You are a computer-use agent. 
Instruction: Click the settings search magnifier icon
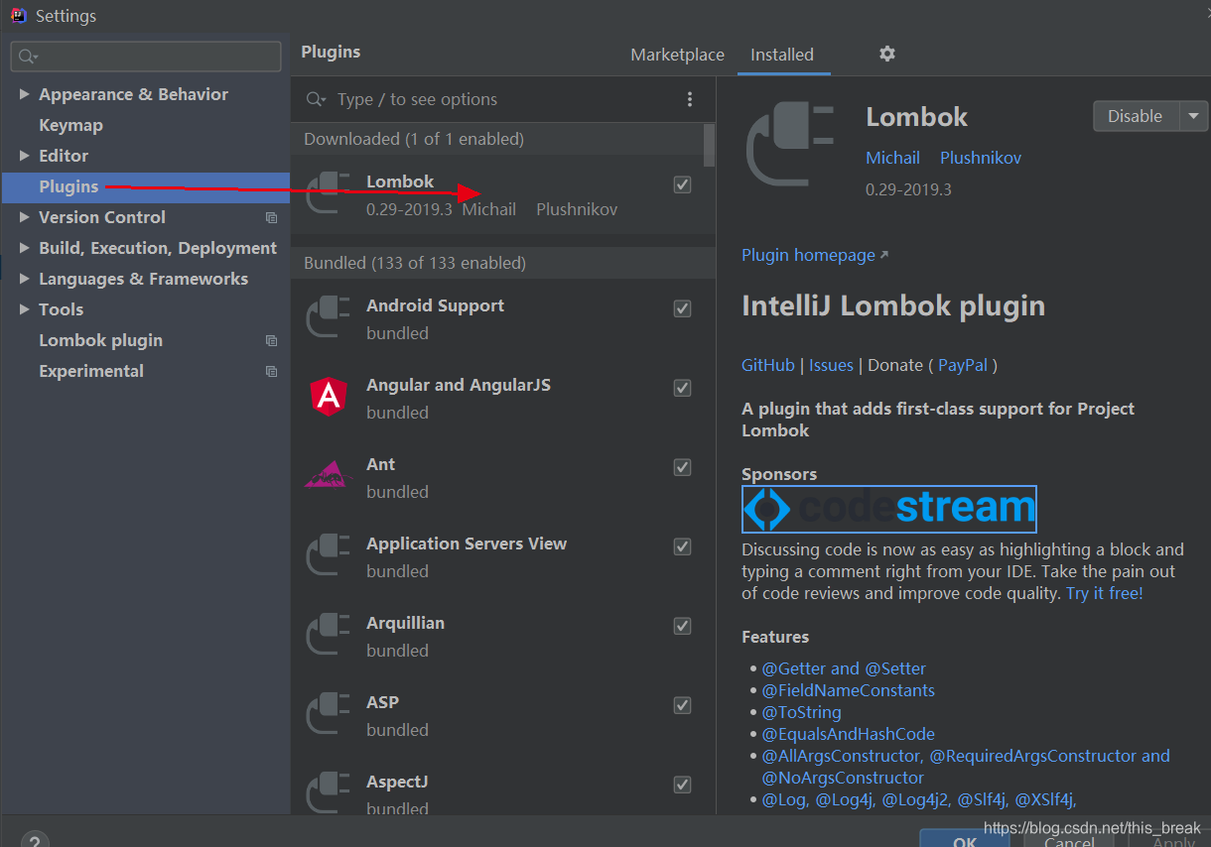tap(28, 57)
